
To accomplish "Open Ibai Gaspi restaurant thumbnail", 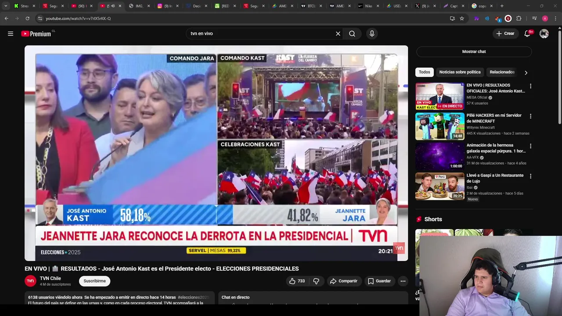I will pyautogui.click(x=440, y=186).
